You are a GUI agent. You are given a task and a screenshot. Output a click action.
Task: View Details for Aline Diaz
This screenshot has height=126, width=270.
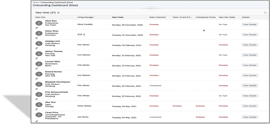click(250, 24)
